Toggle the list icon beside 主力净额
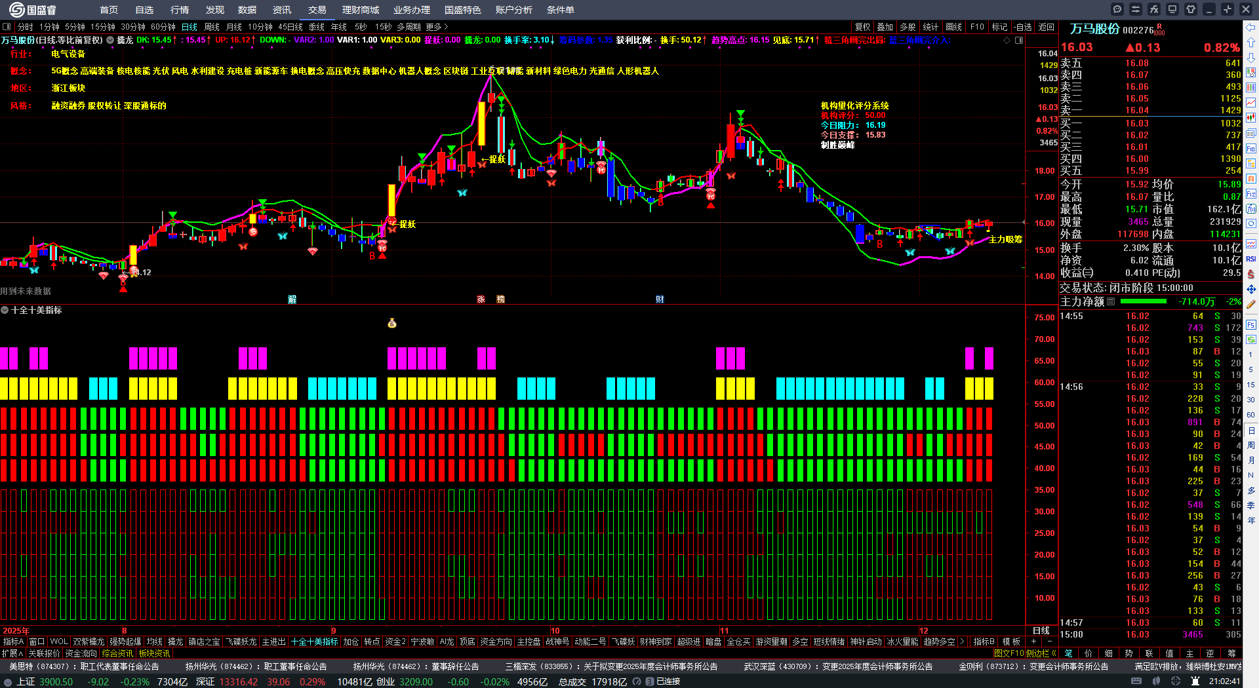Image resolution: width=1259 pixels, height=688 pixels. pyautogui.click(x=1111, y=301)
